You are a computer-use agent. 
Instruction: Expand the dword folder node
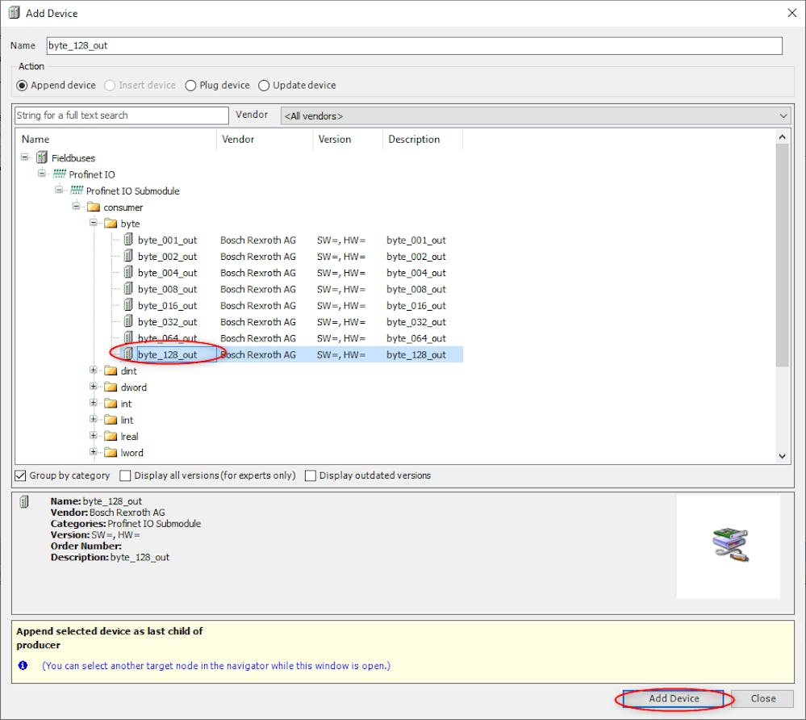(x=94, y=386)
